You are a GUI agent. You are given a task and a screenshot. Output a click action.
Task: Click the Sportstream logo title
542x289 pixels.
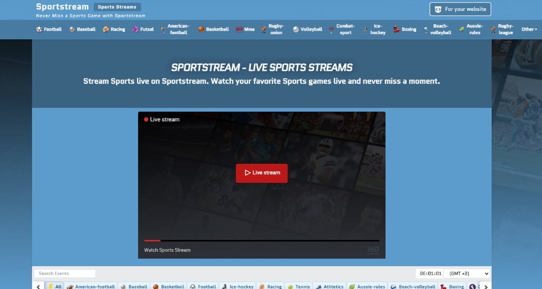[62, 7]
